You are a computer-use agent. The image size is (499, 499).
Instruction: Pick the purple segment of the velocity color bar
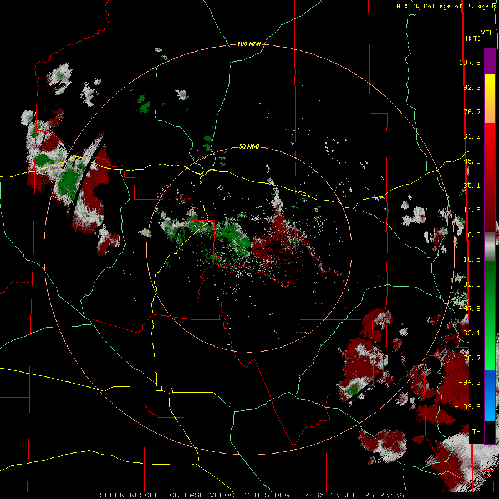[490, 62]
